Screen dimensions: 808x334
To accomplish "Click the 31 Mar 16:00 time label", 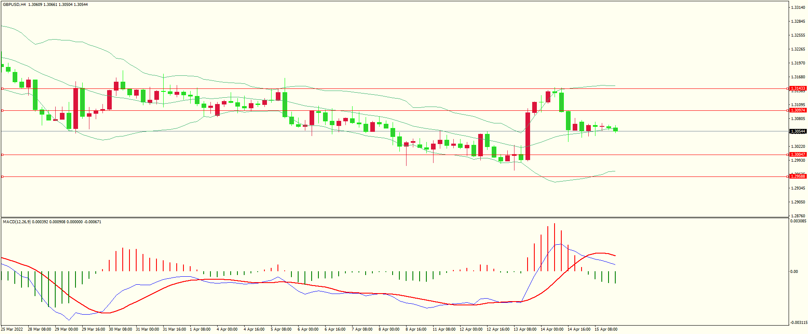I will click(x=175, y=329).
